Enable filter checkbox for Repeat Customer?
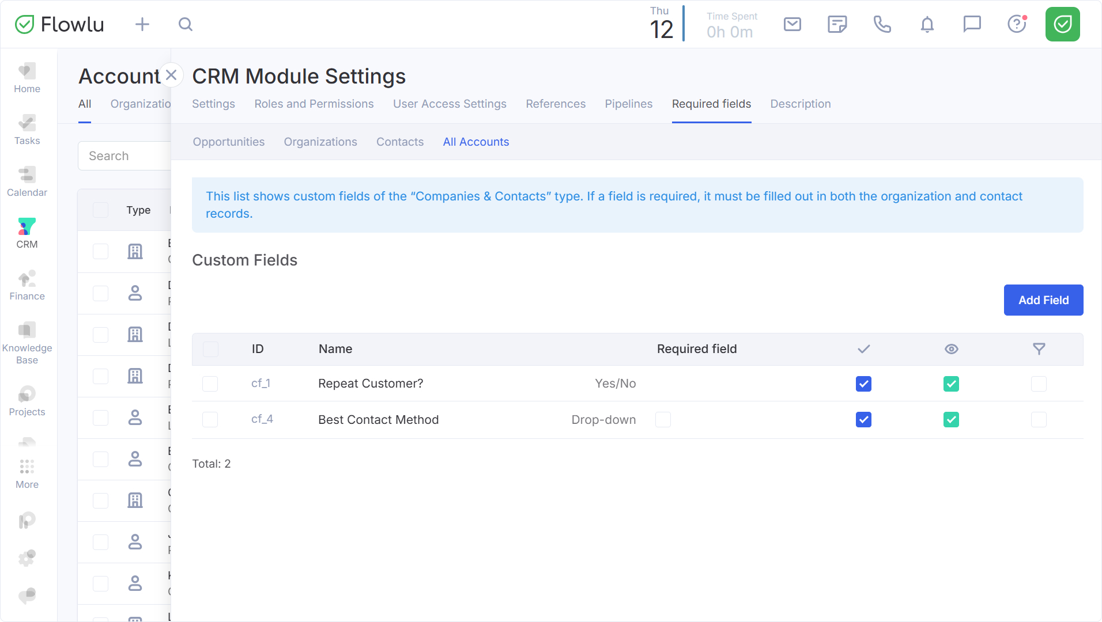 (x=1039, y=384)
